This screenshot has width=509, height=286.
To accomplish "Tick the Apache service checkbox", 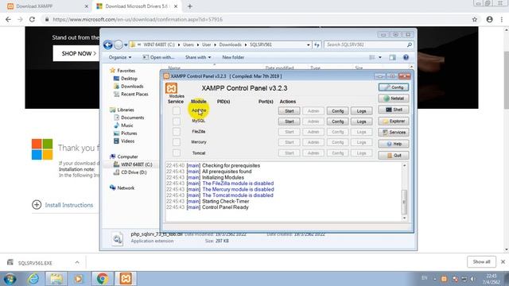I will (x=177, y=111).
